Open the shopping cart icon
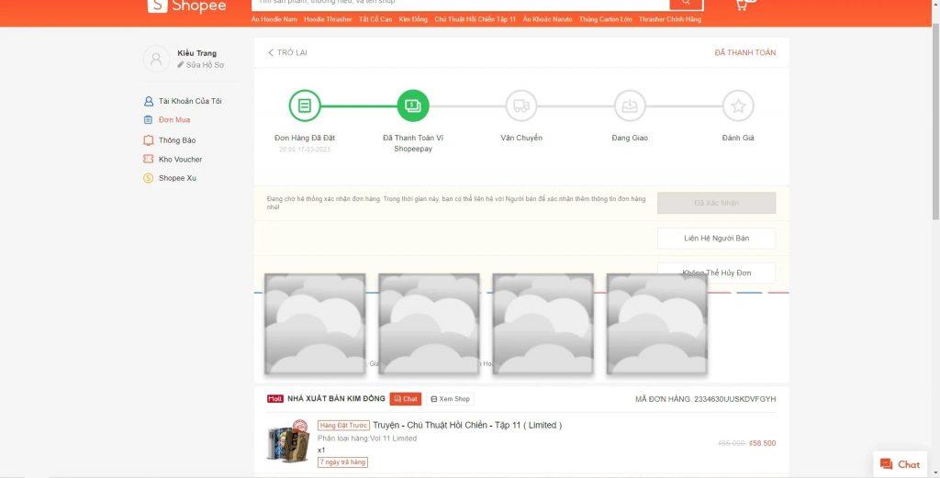This screenshot has height=478, width=940. tap(742, 5)
